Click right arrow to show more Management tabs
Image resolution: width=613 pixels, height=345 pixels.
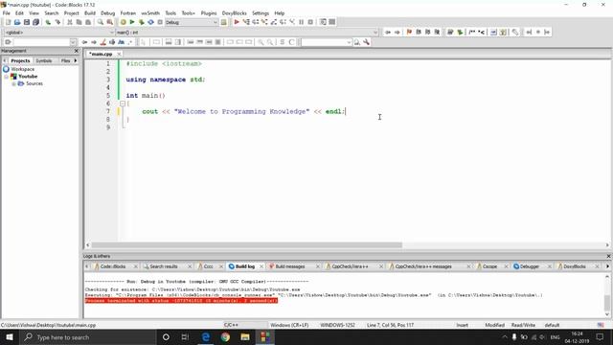[76, 60]
